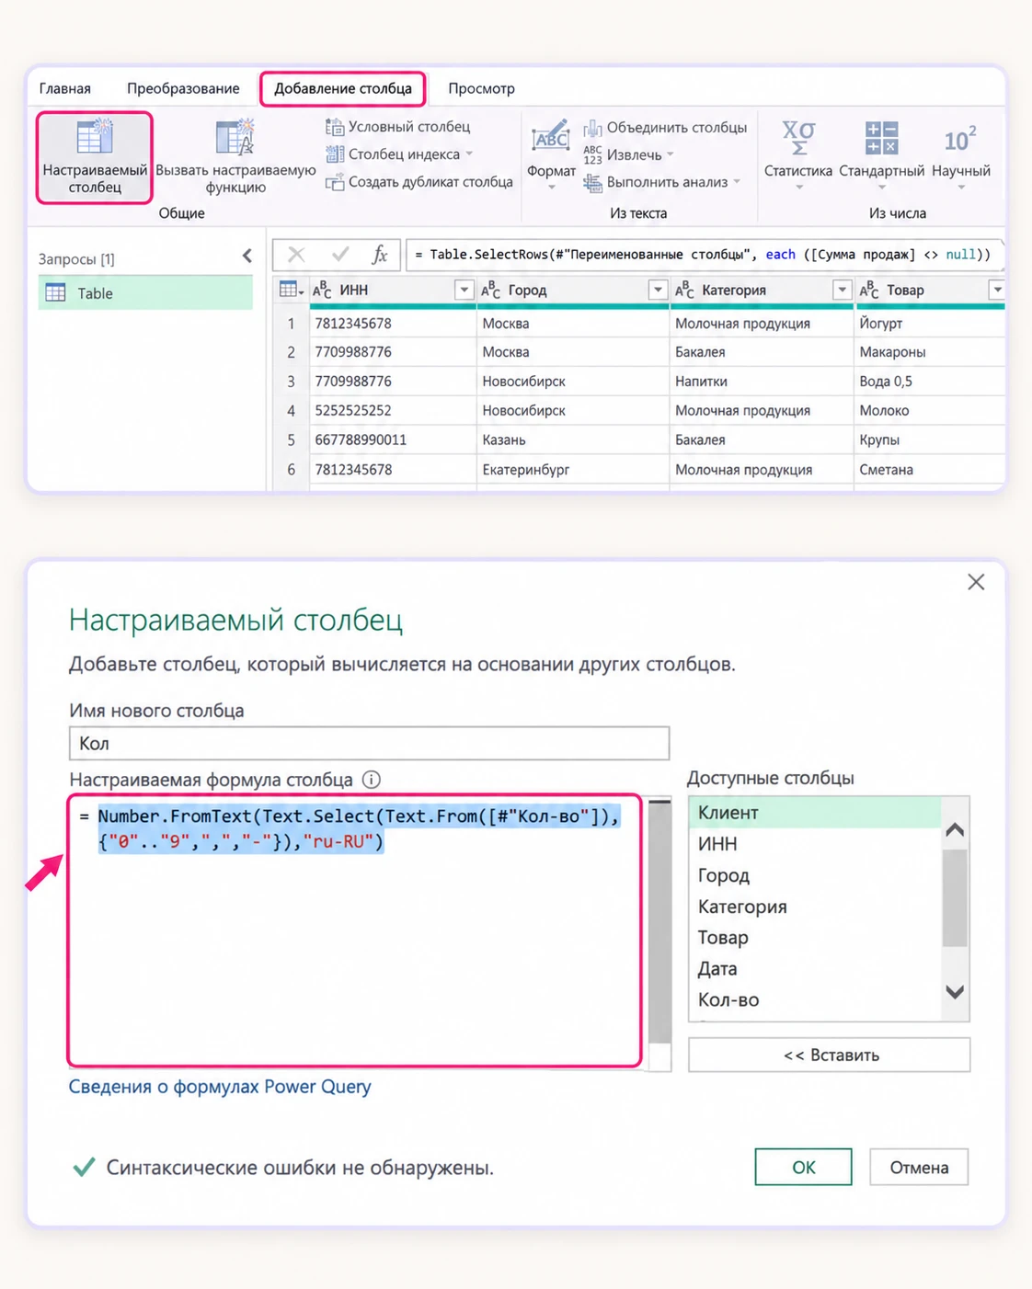Open Город column filter dropdown
1032x1289 pixels.
[x=658, y=291]
